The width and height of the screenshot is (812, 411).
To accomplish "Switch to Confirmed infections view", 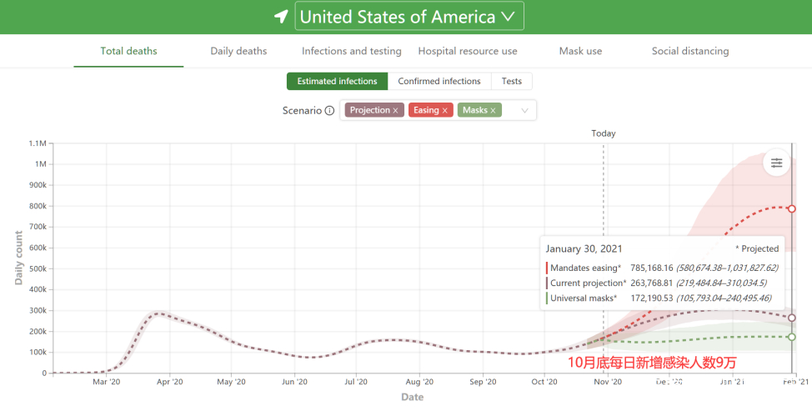I will [439, 81].
